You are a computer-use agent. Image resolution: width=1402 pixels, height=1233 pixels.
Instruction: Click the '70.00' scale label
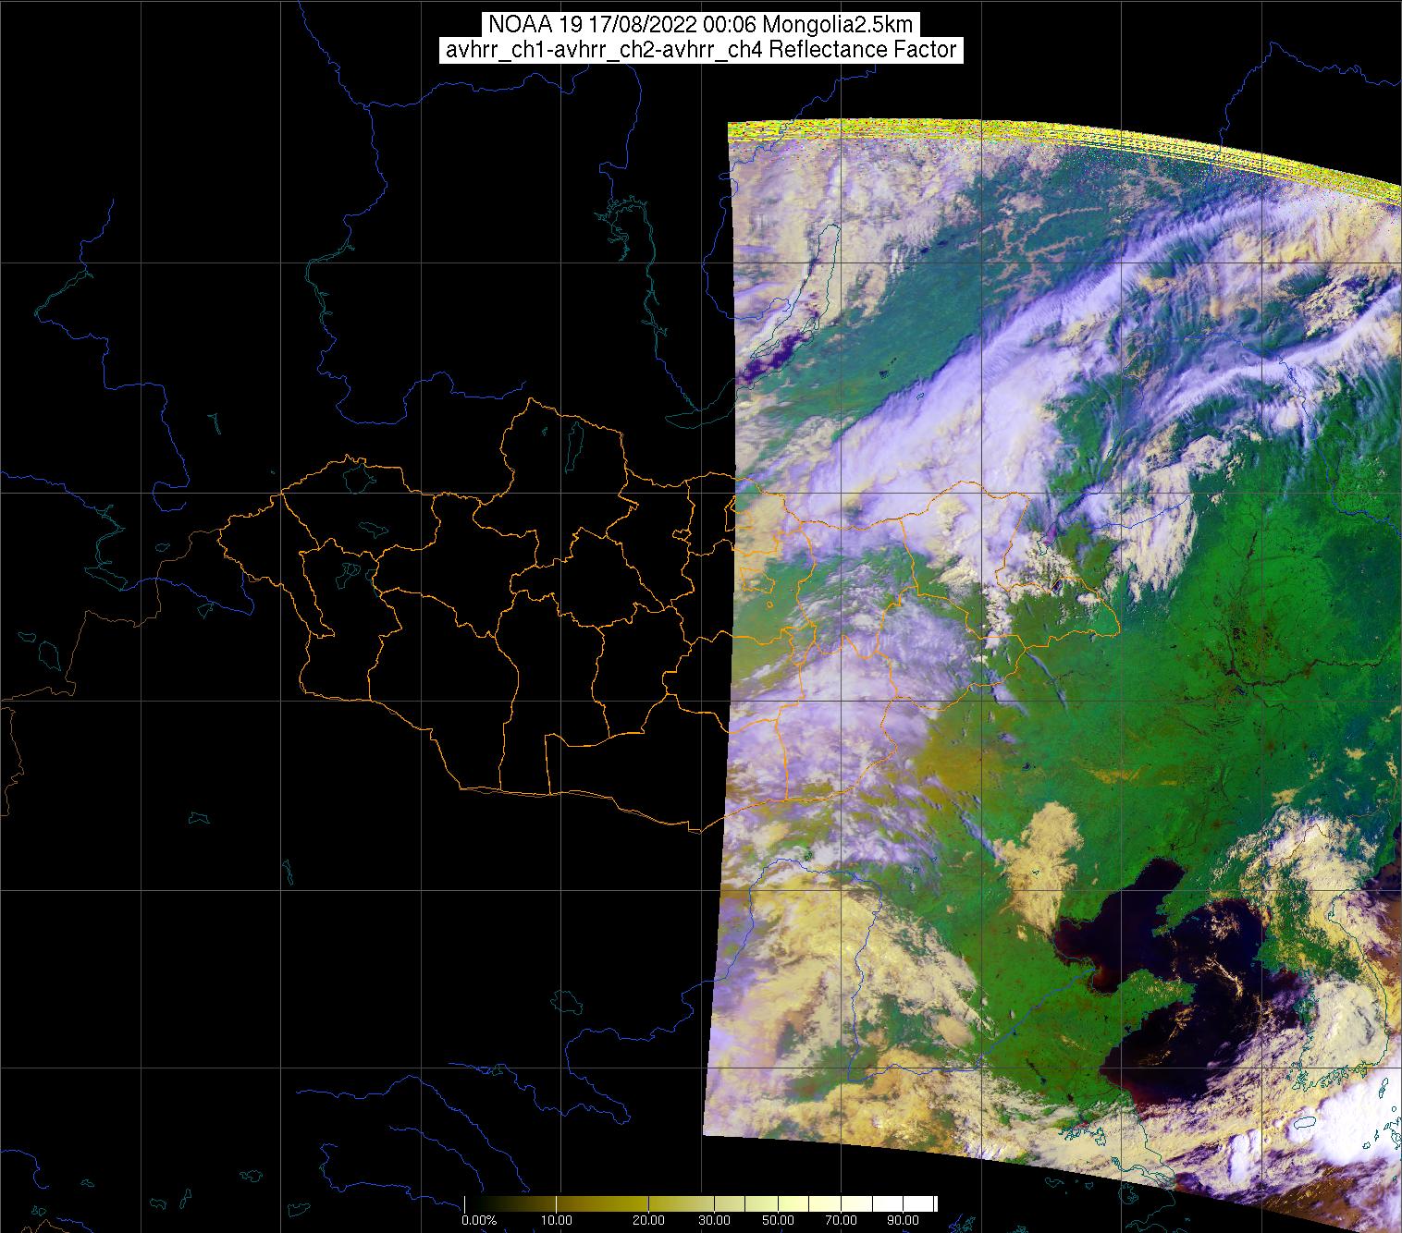840,1222
